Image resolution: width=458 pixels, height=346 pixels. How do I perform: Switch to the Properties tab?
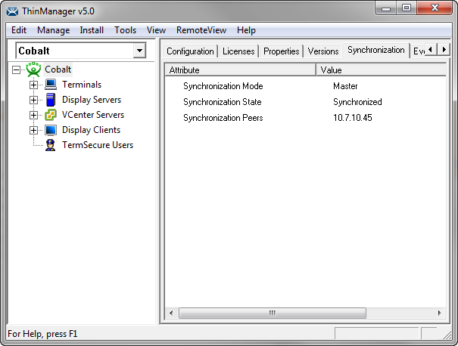click(x=282, y=51)
